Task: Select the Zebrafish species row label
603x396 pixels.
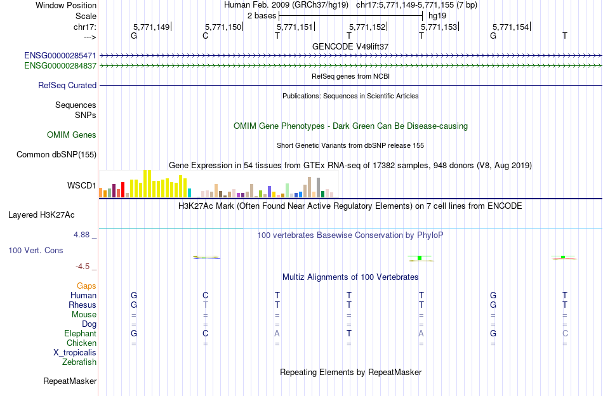Action: click(x=79, y=362)
